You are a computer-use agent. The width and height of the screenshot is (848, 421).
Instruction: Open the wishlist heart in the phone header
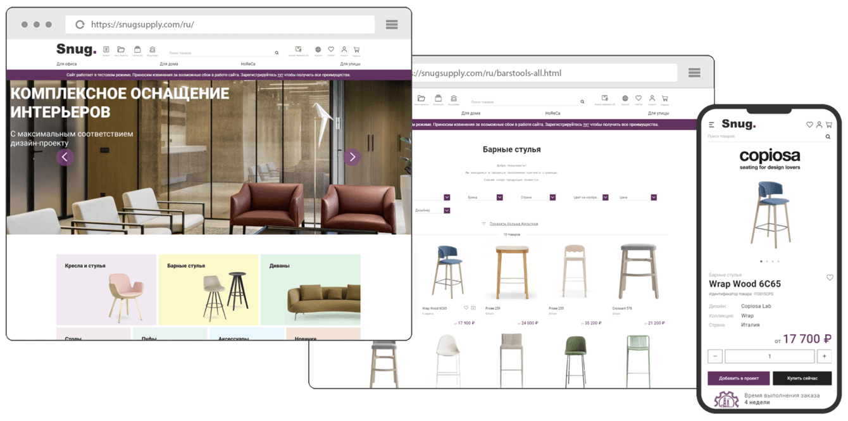point(809,125)
